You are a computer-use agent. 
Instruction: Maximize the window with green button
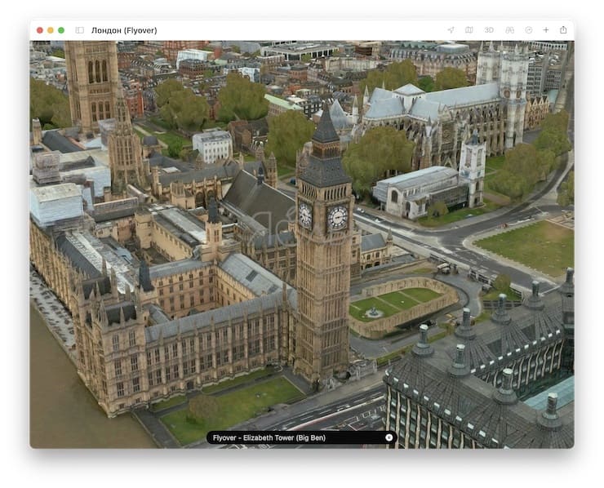61,30
